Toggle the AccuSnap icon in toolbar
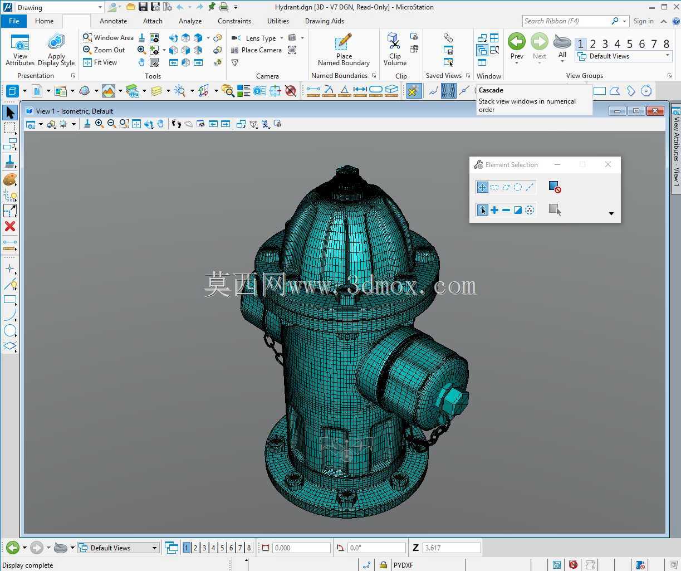This screenshot has width=681, height=571. [x=413, y=91]
